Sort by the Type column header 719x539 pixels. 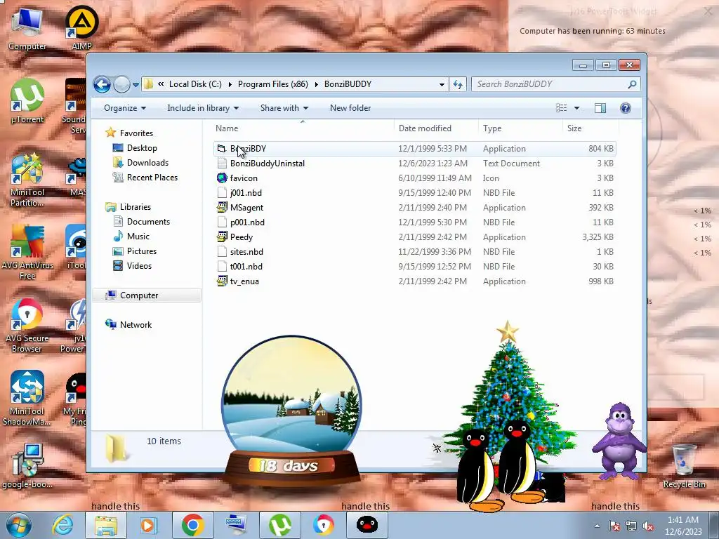click(x=520, y=128)
